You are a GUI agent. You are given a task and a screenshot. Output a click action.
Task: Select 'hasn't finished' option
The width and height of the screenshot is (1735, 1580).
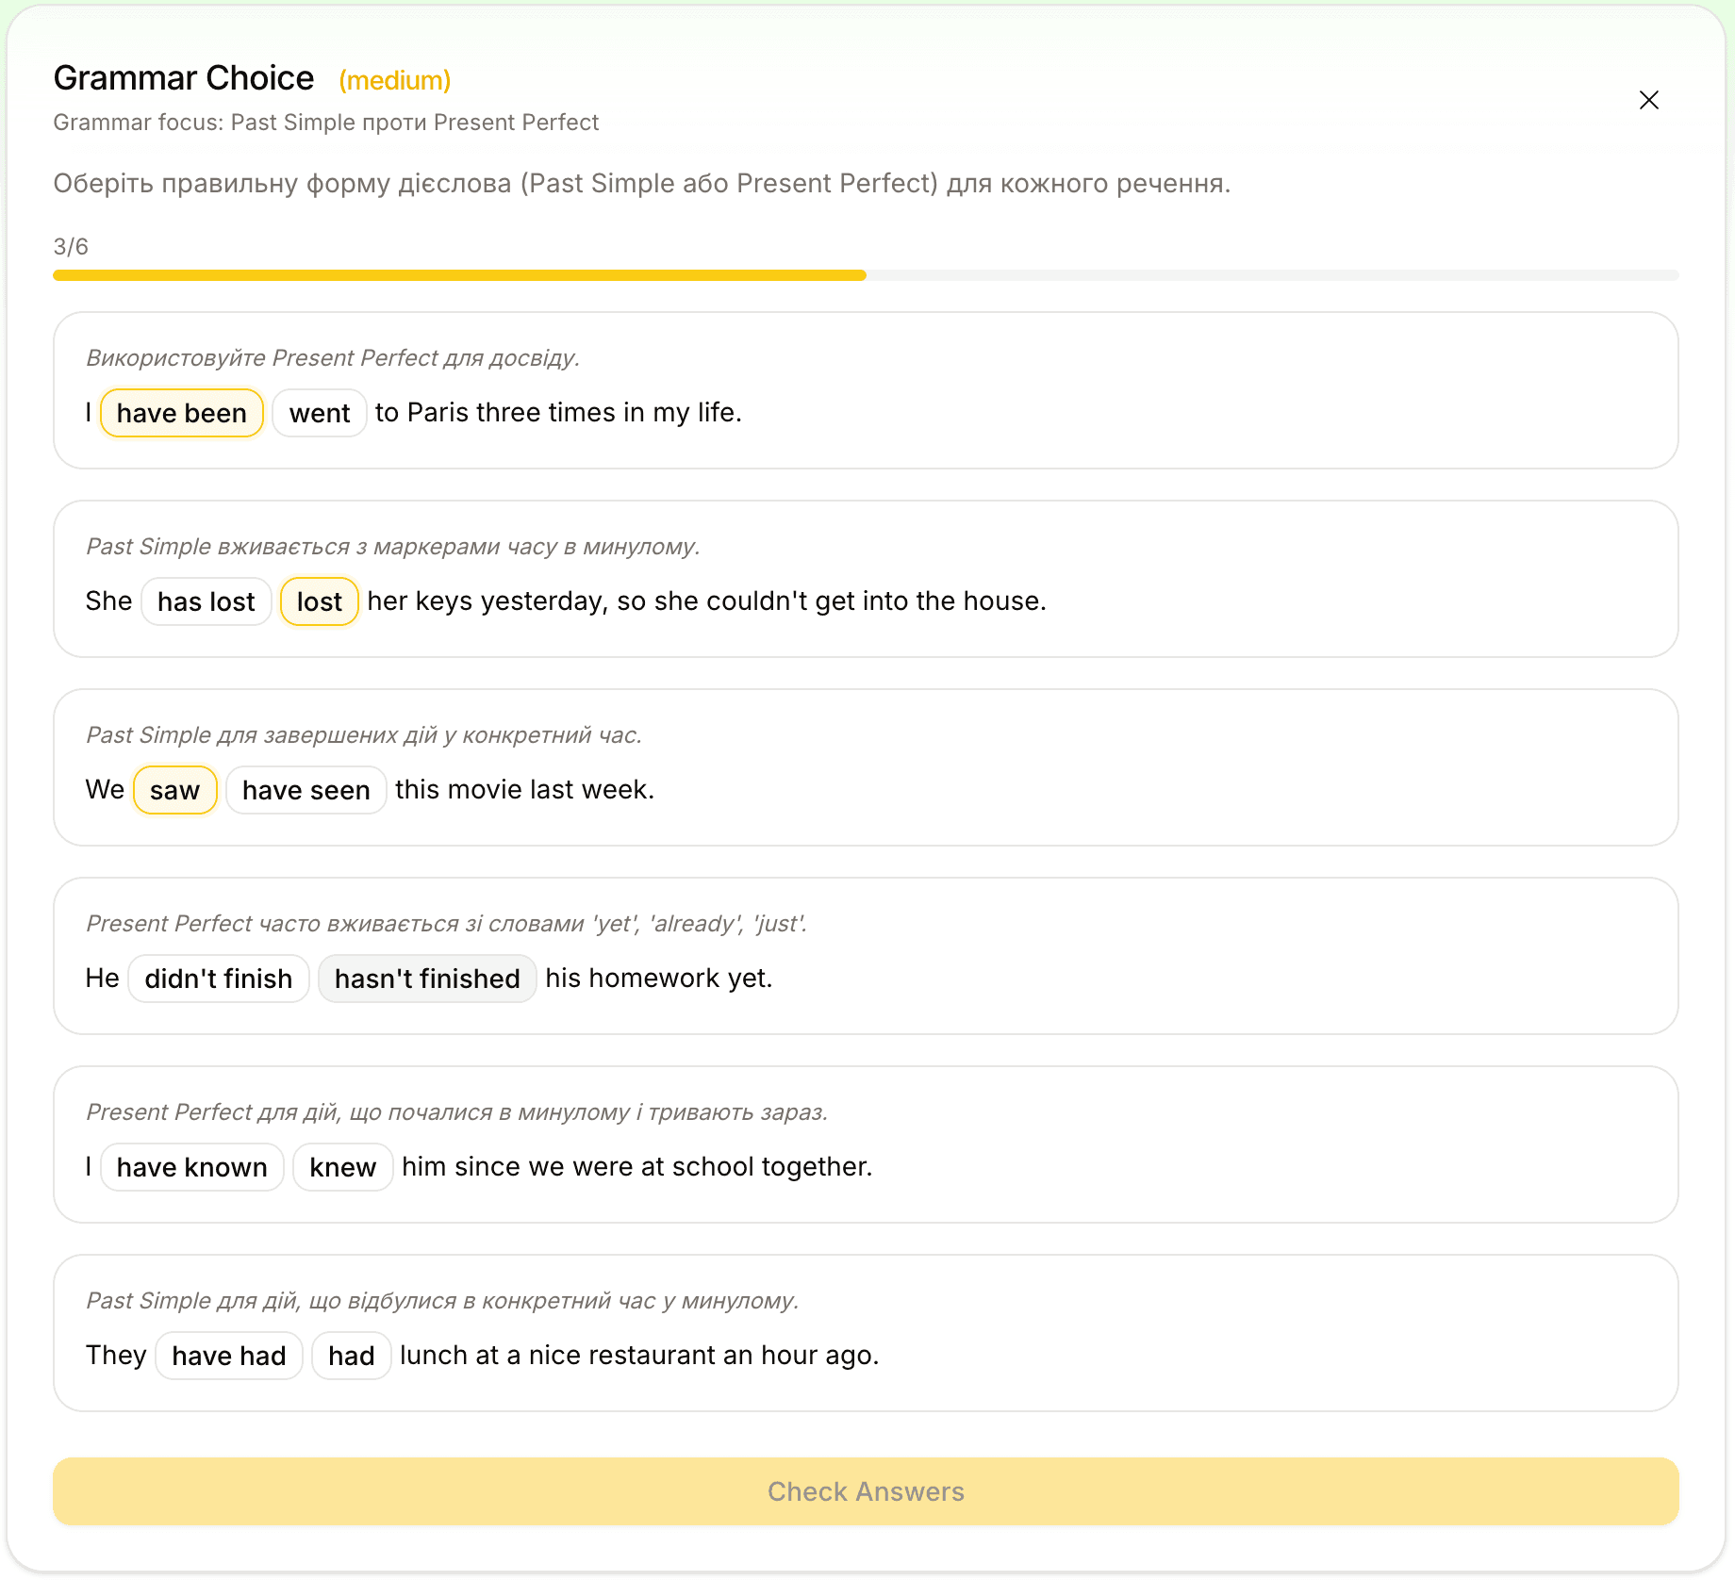pyautogui.click(x=427, y=979)
